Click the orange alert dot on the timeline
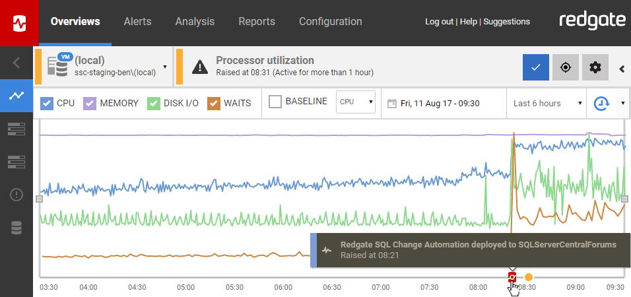 click(529, 277)
